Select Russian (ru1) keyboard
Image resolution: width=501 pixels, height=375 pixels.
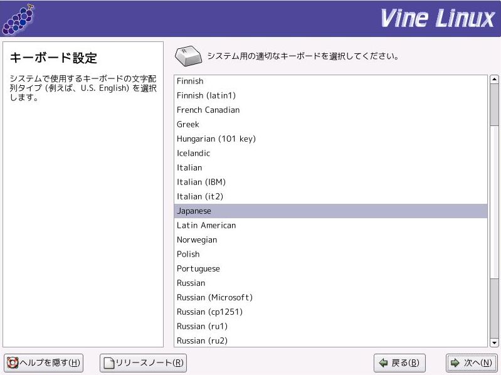(x=330, y=326)
